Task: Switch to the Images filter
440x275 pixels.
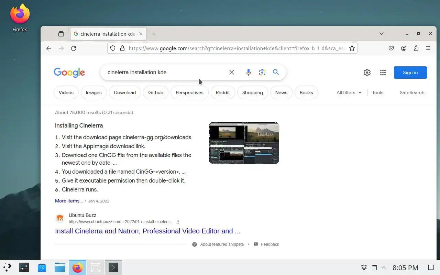Action: 93,92
